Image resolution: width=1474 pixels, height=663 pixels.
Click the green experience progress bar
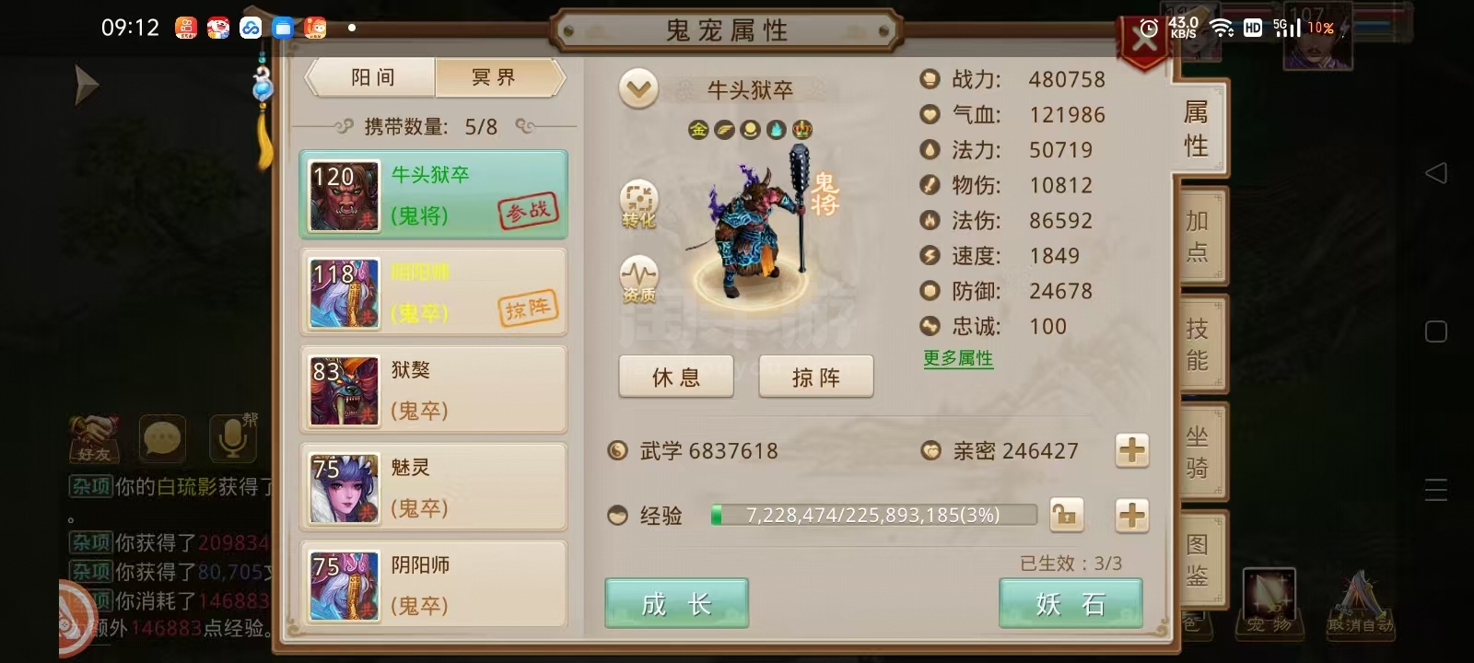click(873, 515)
